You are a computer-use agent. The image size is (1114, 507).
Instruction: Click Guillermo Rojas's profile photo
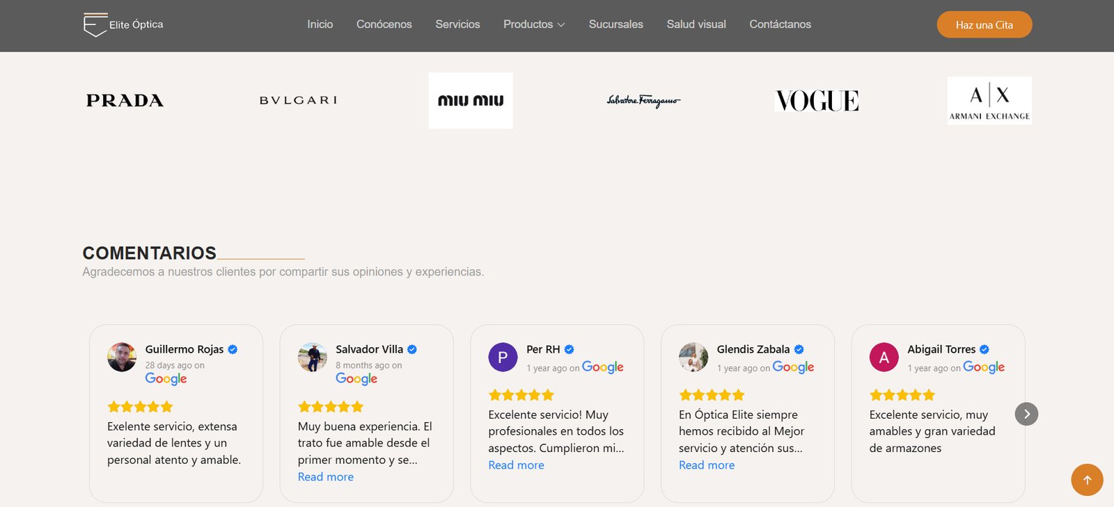coord(122,357)
